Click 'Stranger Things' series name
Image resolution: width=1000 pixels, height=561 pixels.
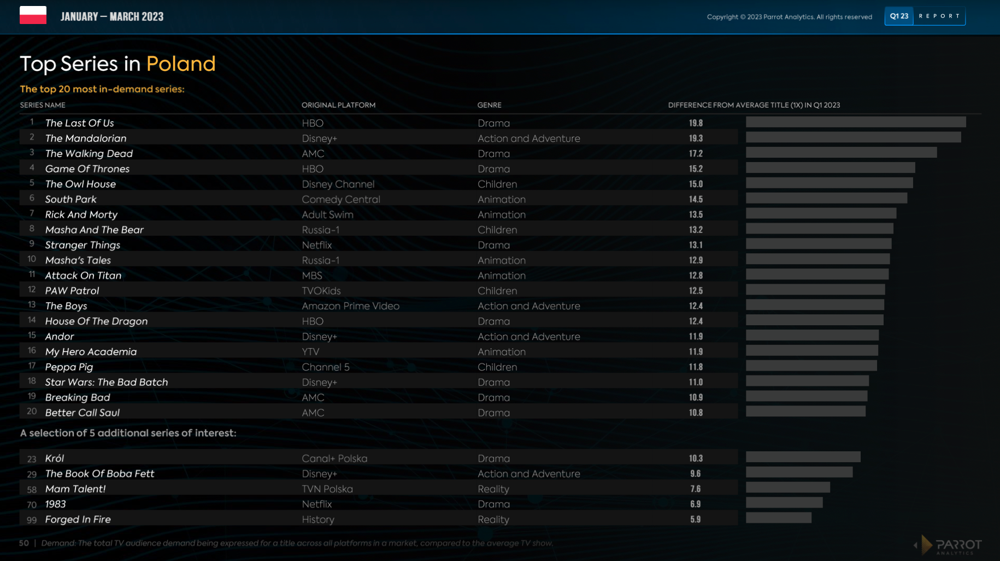(x=83, y=245)
